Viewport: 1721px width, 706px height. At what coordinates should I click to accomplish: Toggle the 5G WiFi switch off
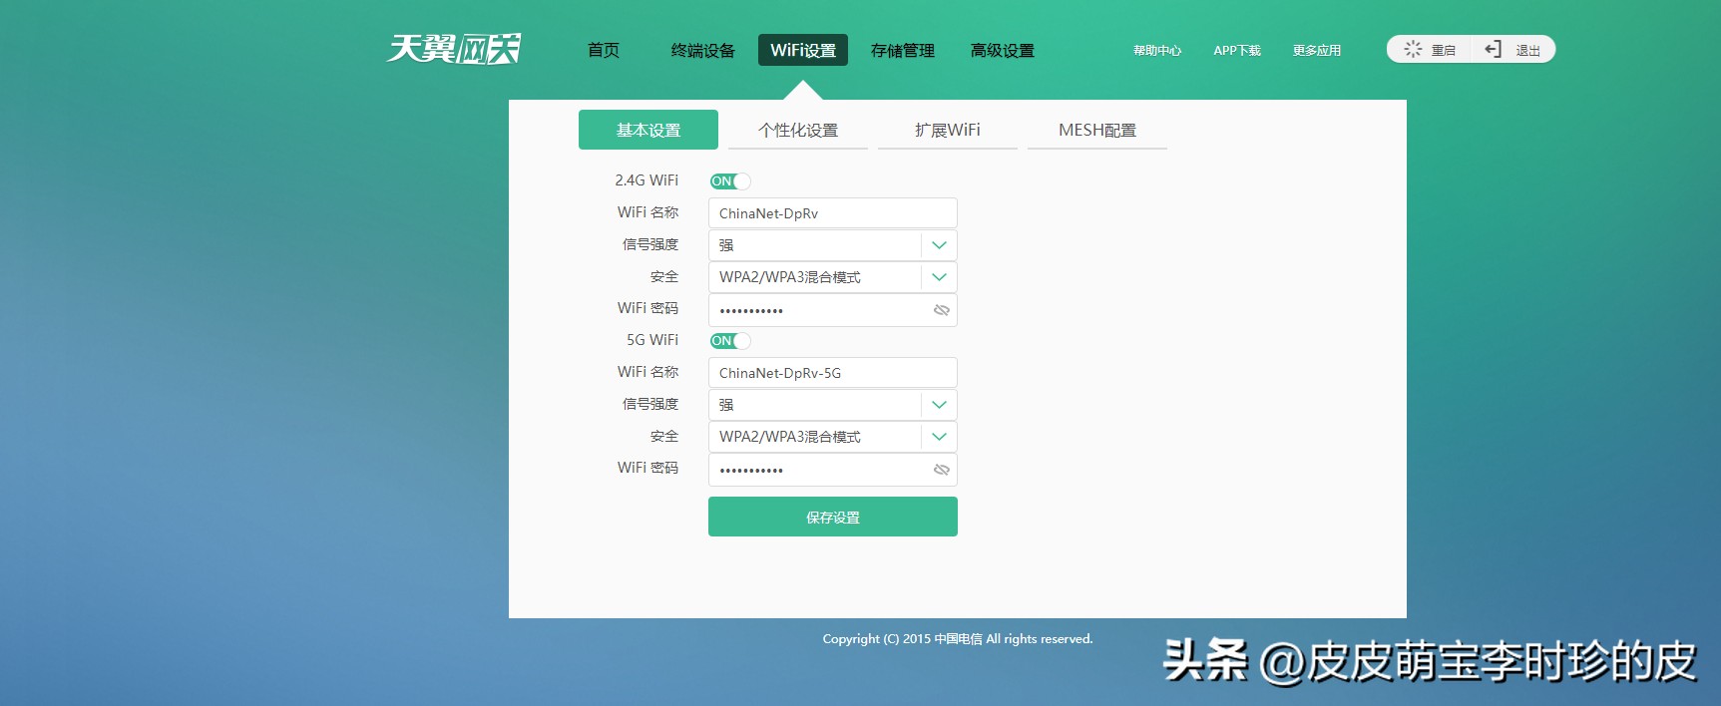click(x=730, y=341)
